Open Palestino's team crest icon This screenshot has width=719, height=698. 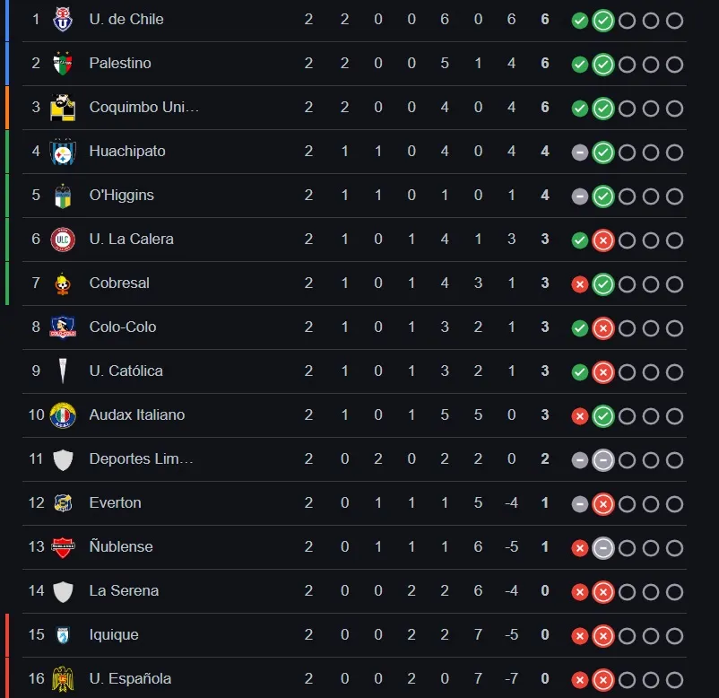[63, 64]
